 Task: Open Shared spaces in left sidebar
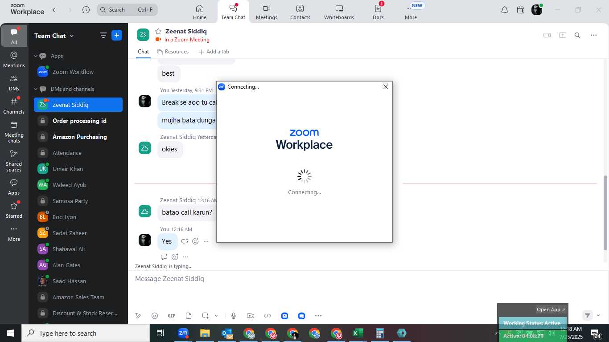tap(14, 161)
